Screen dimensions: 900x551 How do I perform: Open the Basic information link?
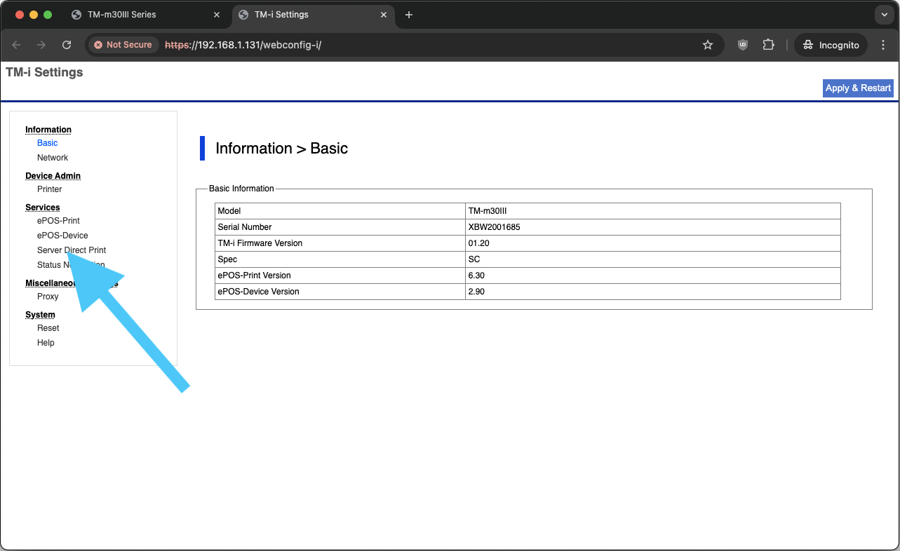tap(48, 143)
